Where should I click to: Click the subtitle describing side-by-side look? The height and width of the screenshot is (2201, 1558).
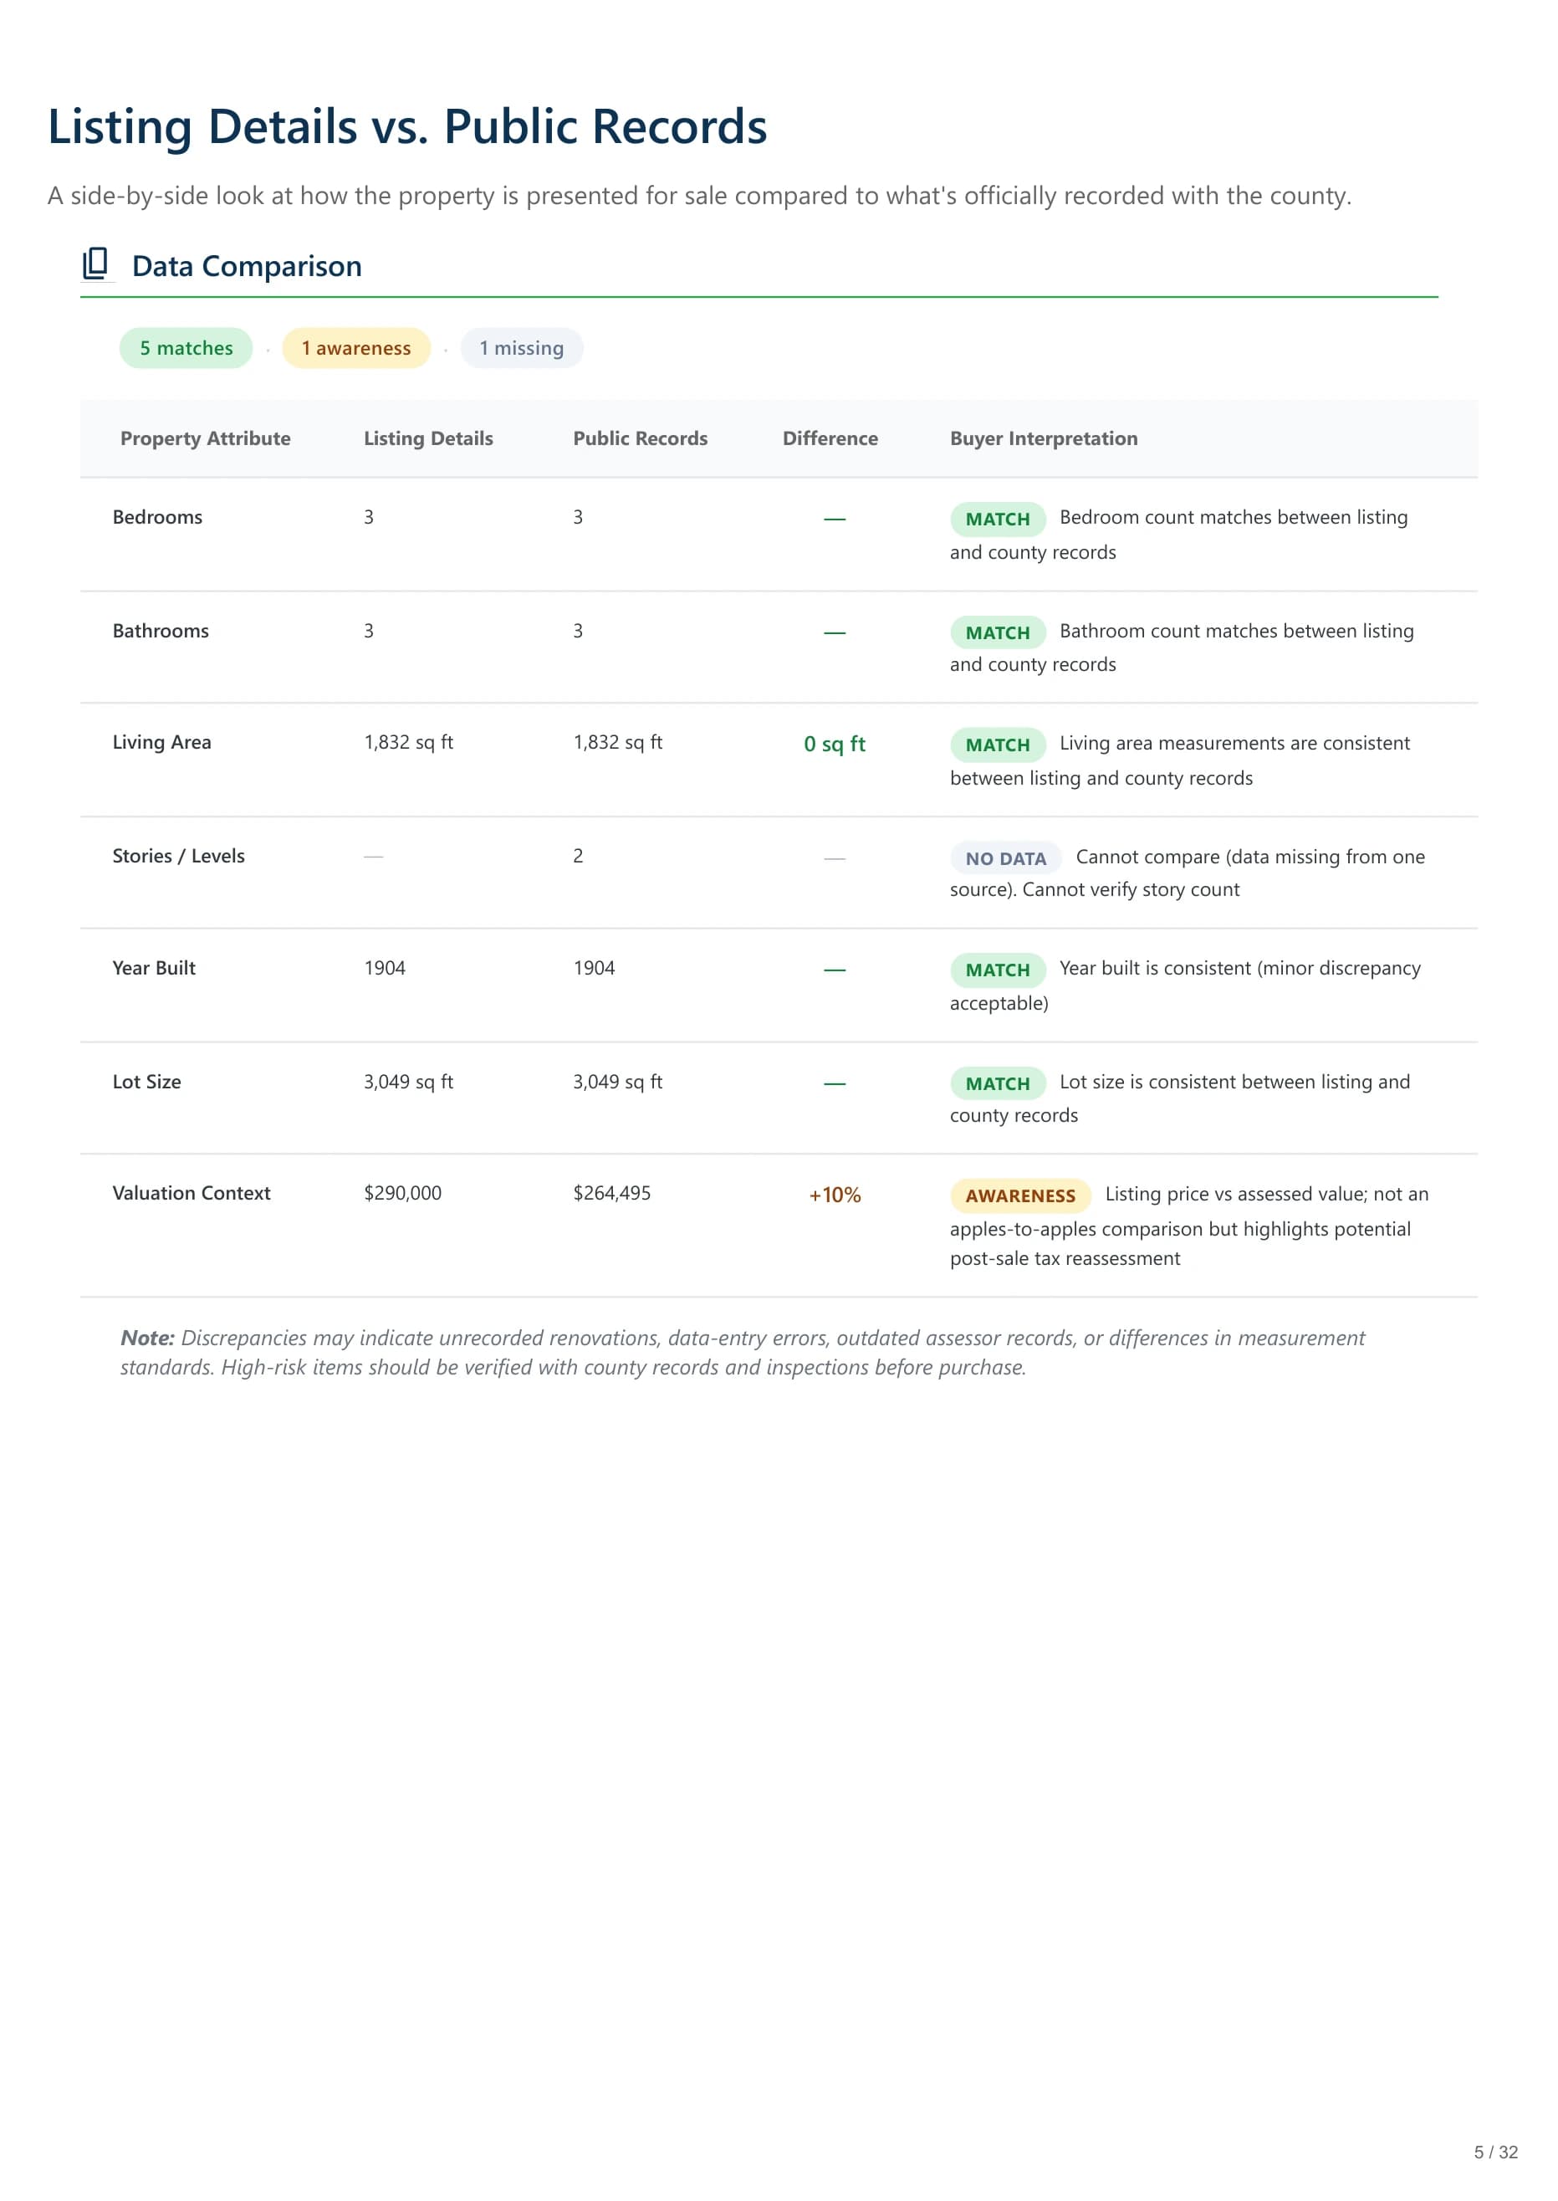click(x=699, y=196)
